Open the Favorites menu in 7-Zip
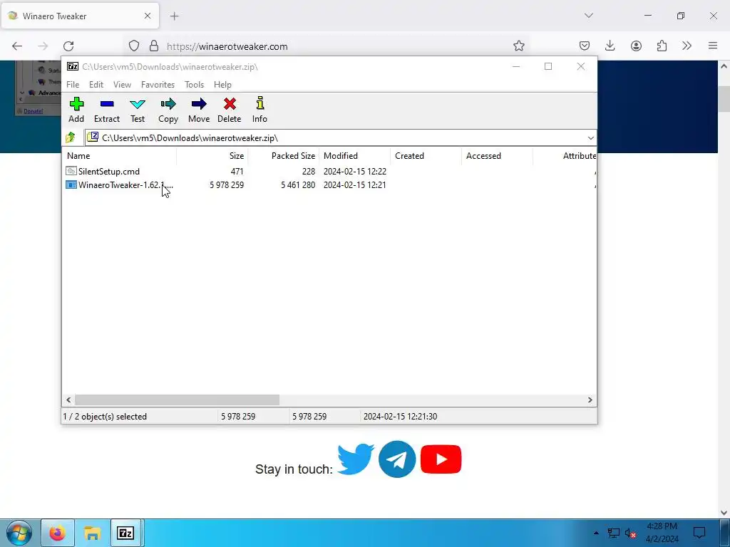 (x=158, y=85)
